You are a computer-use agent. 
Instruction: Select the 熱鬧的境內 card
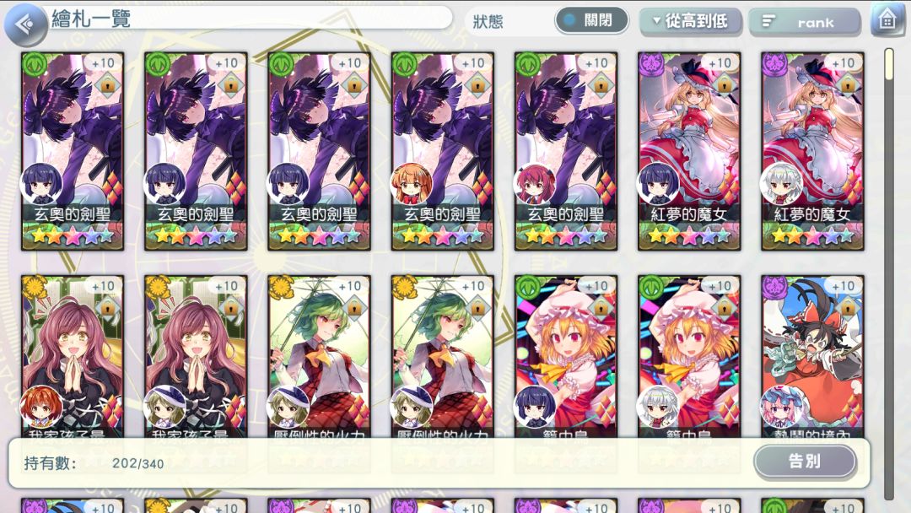click(x=812, y=356)
